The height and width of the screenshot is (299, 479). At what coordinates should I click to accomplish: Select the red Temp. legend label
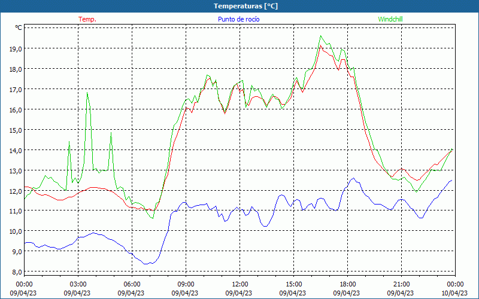click(87, 19)
